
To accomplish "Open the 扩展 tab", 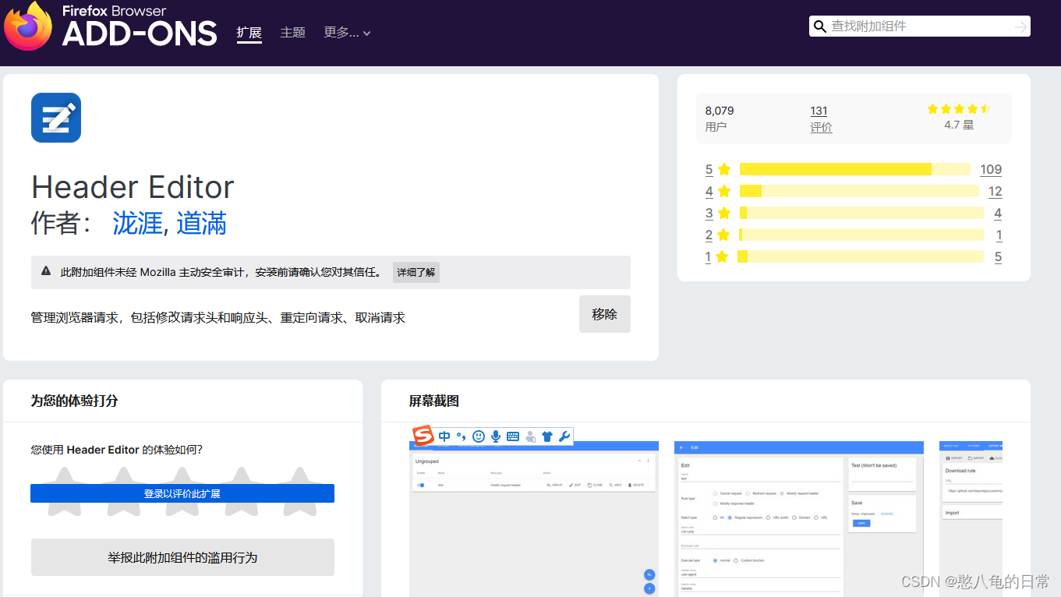I will (x=249, y=33).
